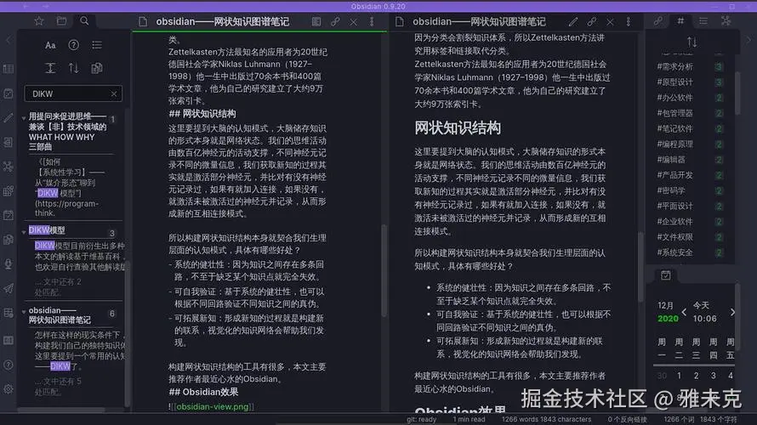Screen dimensions: 757x425
Task: Click the topmost table-like ribbon icon
Action: coord(9,69)
